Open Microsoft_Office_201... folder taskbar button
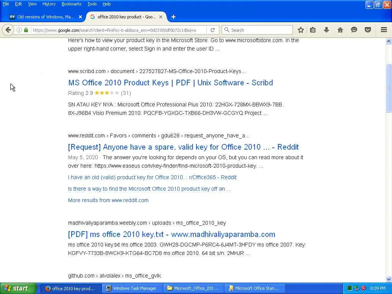 [x=193, y=288]
